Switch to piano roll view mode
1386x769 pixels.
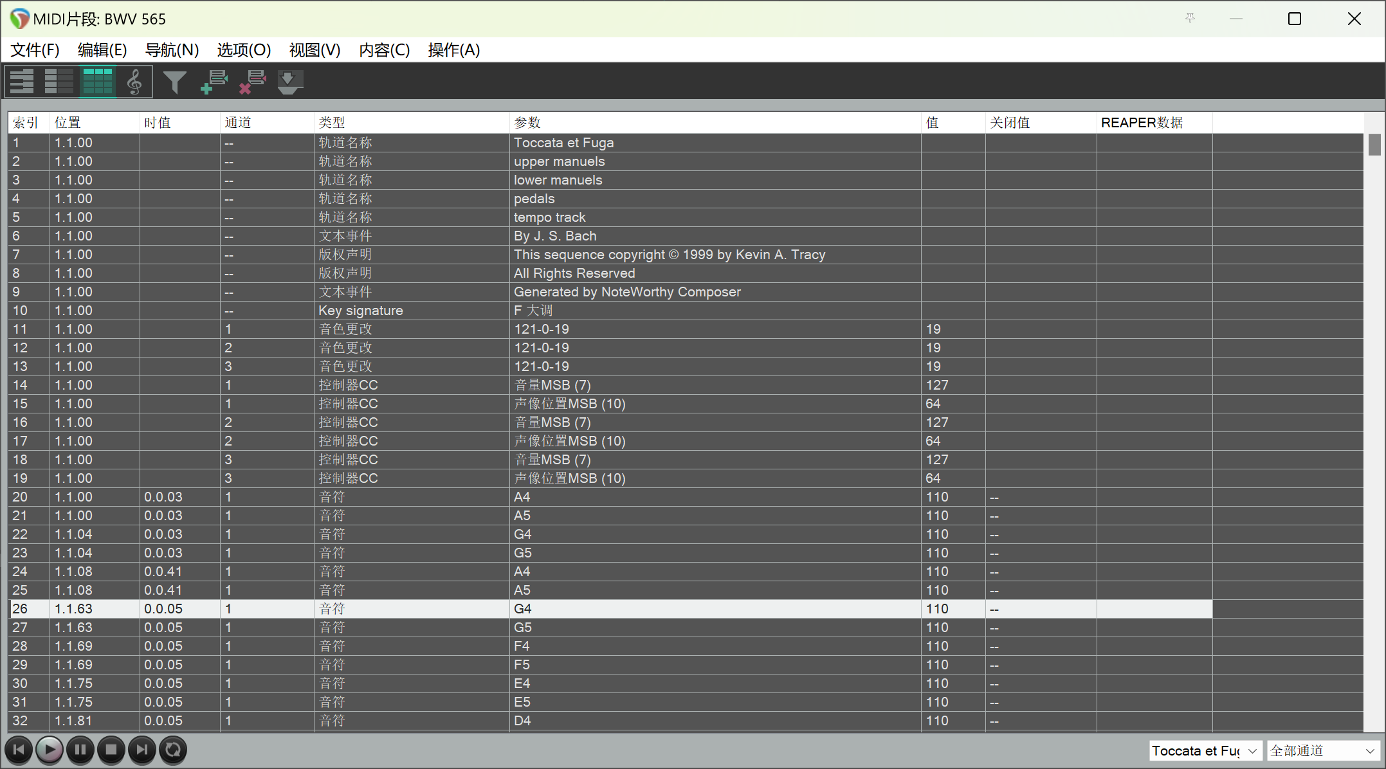(x=22, y=82)
